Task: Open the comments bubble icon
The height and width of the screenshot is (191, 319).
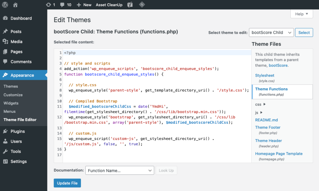Action: point(62,5)
